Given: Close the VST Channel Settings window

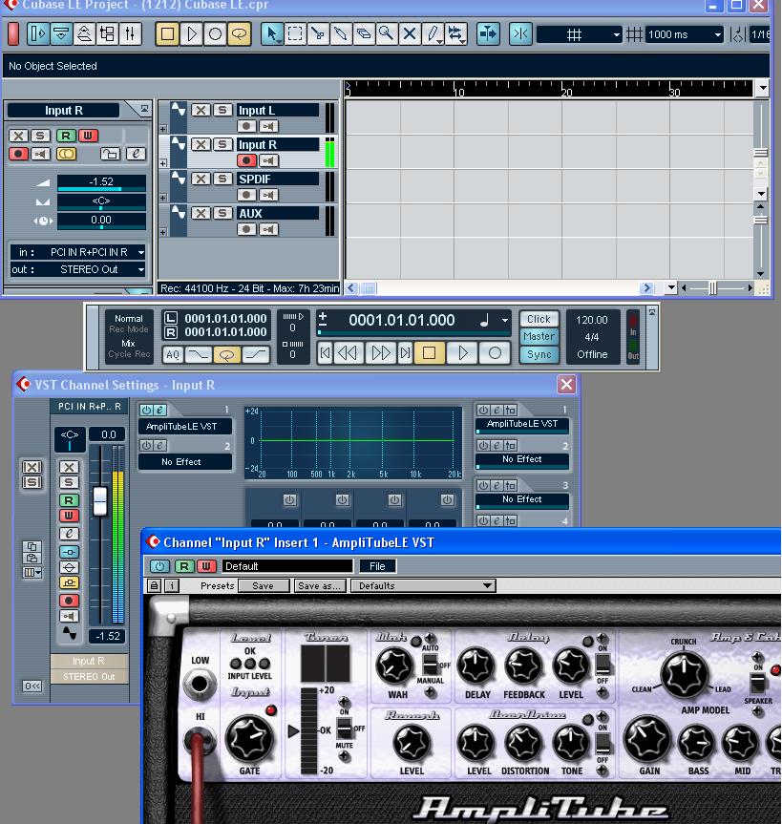Looking at the screenshot, I should 566,384.
